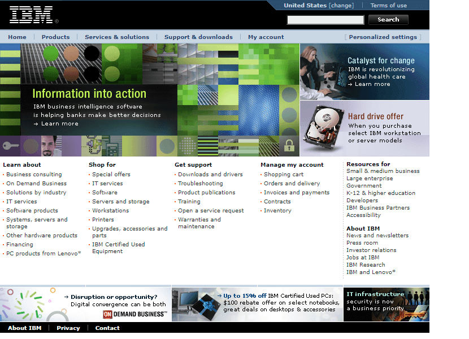Open a service request link

[211, 210]
